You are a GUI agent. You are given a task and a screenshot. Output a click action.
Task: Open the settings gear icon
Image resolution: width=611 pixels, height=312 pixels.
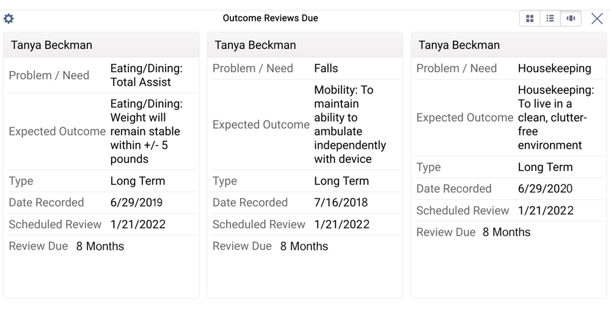pyautogui.click(x=9, y=18)
